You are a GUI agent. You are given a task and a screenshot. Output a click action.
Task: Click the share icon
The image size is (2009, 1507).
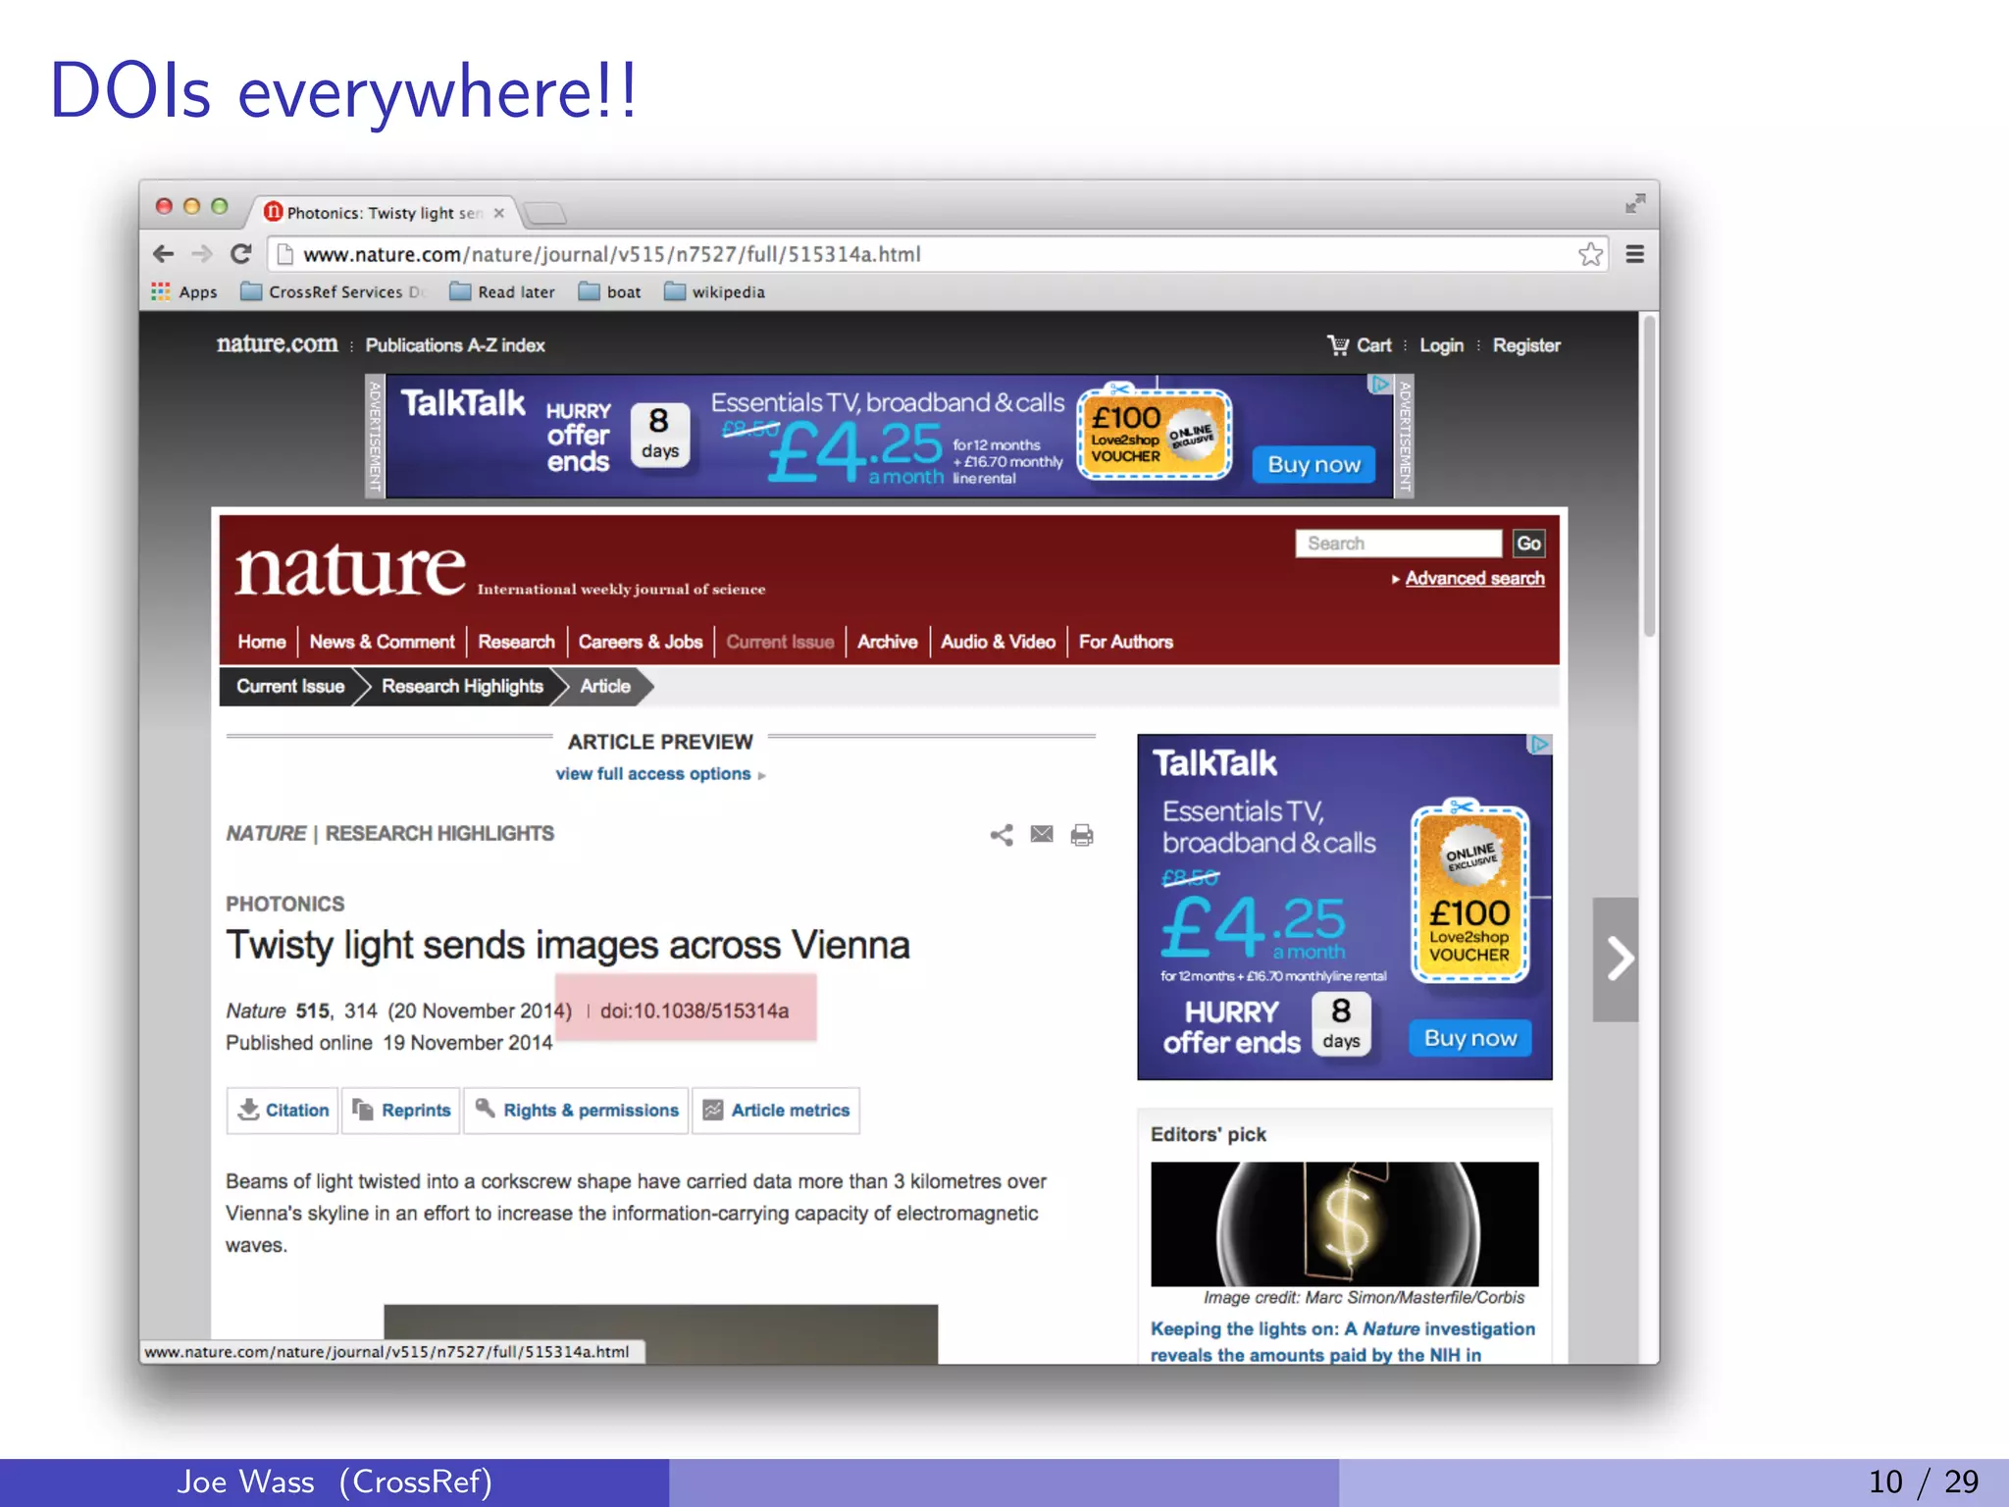[1002, 835]
